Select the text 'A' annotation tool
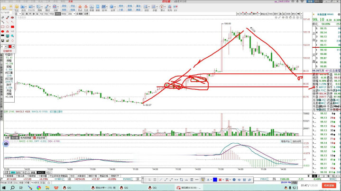 tap(8, 31)
